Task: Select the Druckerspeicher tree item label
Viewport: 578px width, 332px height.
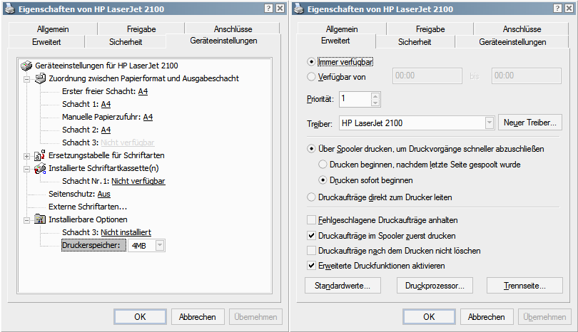Action: pos(93,246)
